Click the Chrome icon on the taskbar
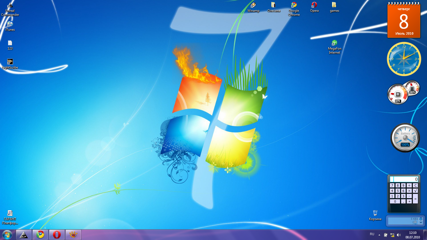Image resolution: width=427 pixels, height=240 pixels. point(40,235)
